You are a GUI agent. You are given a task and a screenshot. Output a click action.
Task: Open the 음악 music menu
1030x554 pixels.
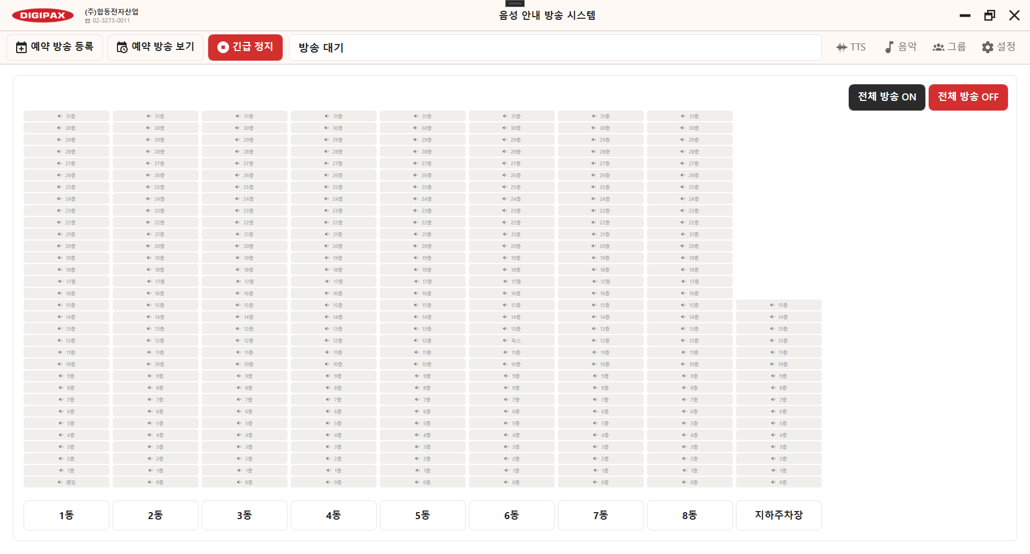coord(901,47)
